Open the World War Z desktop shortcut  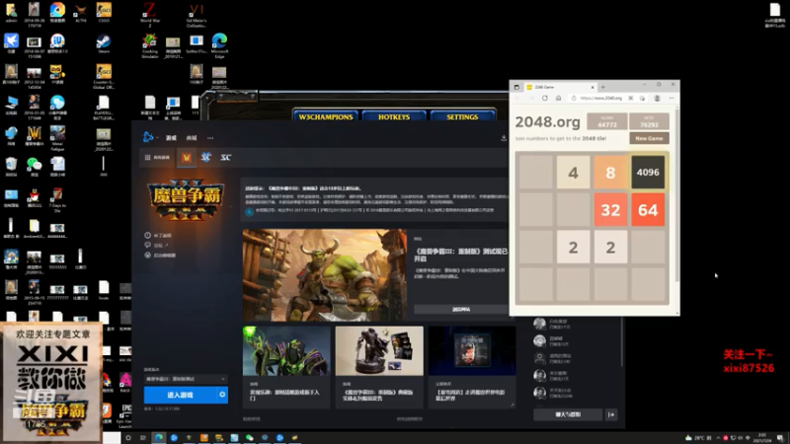150,14
